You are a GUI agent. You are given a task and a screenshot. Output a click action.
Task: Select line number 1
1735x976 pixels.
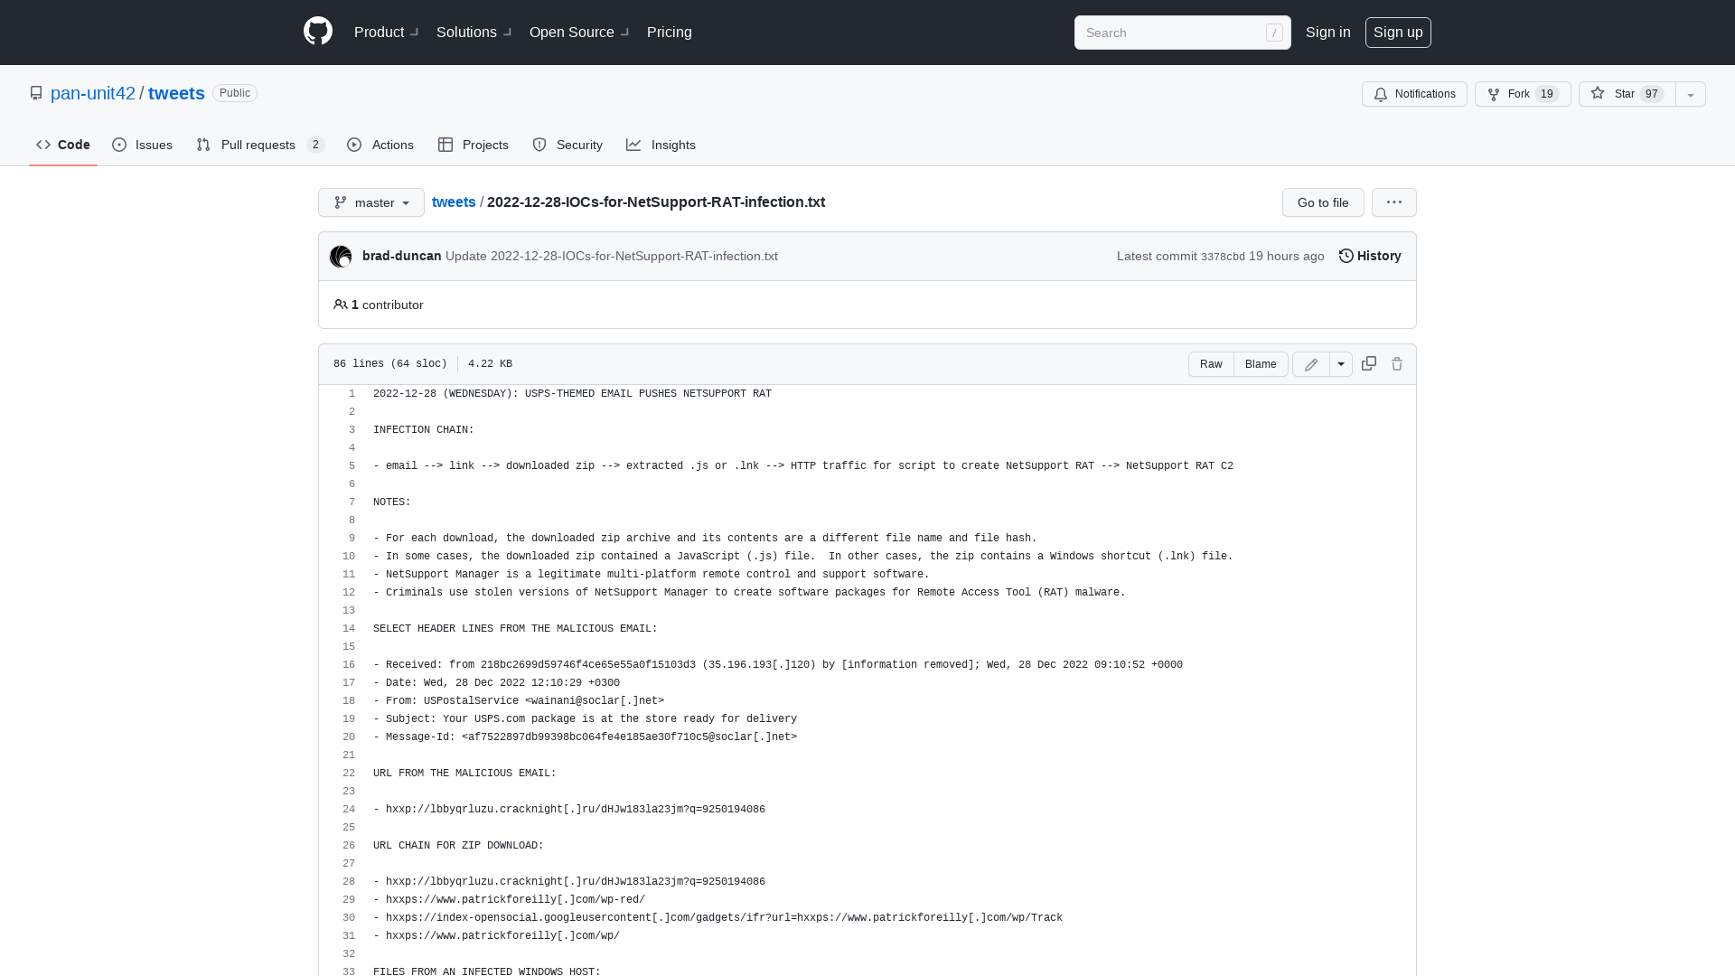pos(352,393)
